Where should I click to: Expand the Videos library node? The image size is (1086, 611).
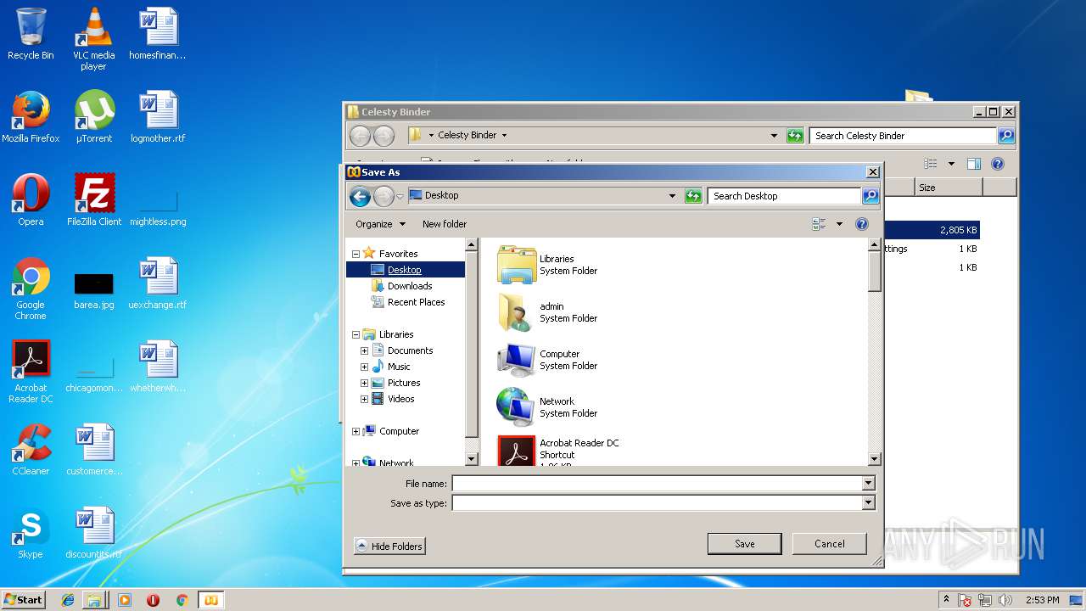tap(364, 399)
